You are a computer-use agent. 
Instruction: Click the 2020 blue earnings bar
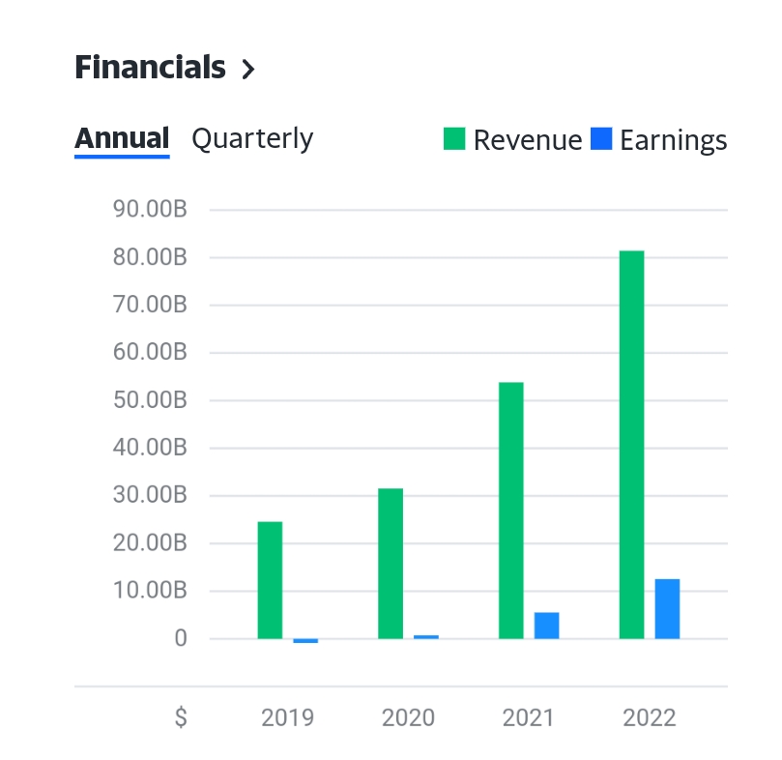click(x=426, y=636)
